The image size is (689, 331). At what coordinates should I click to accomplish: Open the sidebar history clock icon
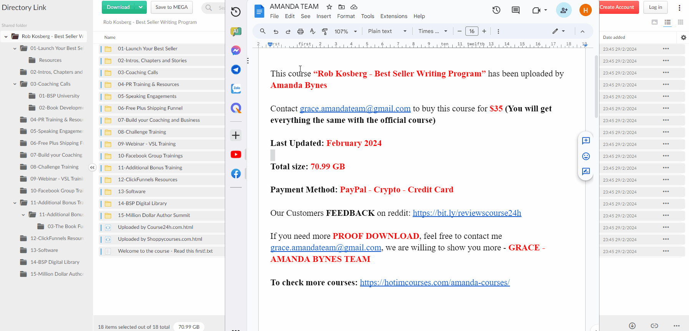click(236, 12)
